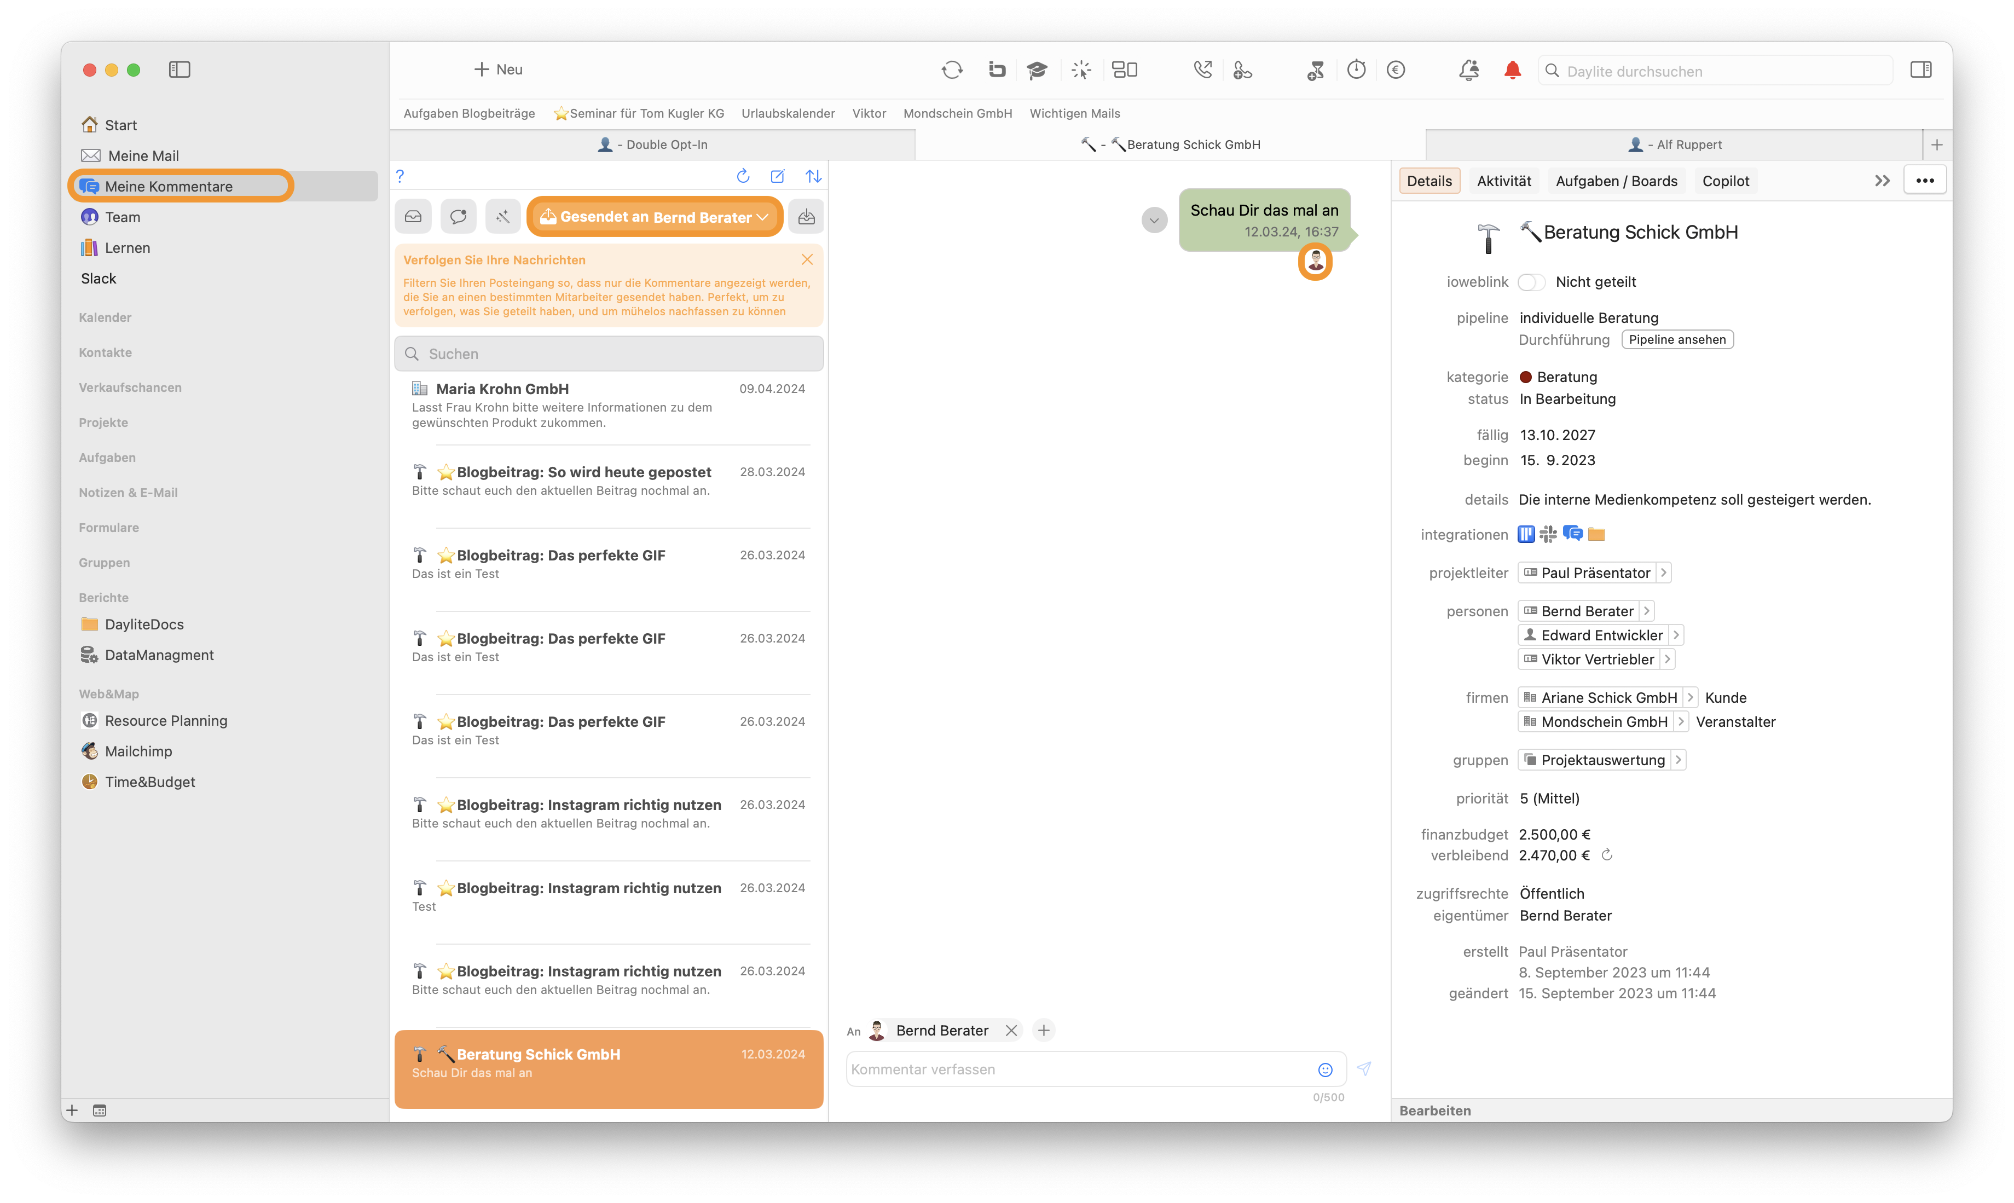Open the Urlaubskalender favorite link
The height and width of the screenshot is (1203, 2014).
[788, 113]
